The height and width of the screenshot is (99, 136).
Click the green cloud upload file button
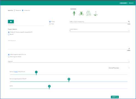11,21
